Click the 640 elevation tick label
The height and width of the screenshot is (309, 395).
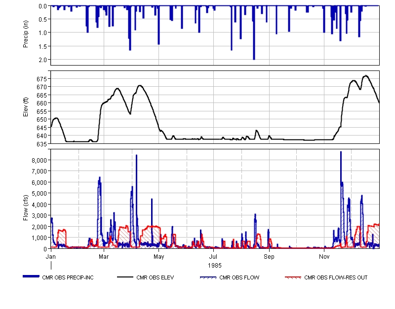tap(42, 136)
